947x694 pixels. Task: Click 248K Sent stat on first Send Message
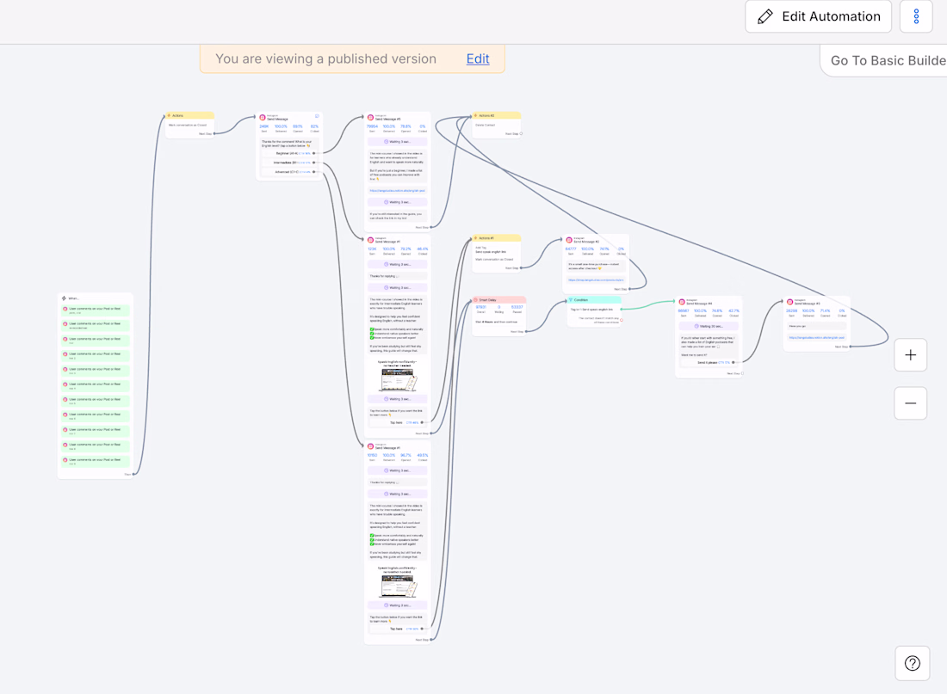coord(264,128)
